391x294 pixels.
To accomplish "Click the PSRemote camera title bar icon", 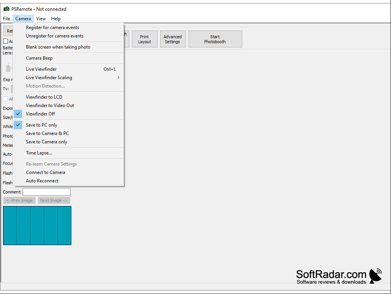I will [6, 9].
